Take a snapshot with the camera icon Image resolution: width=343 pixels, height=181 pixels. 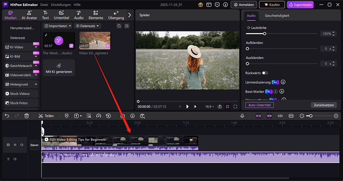click(219, 107)
